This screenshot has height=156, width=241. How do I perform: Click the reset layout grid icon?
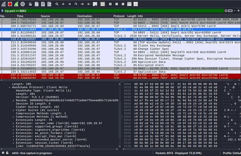pyautogui.click(x=136, y=4)
